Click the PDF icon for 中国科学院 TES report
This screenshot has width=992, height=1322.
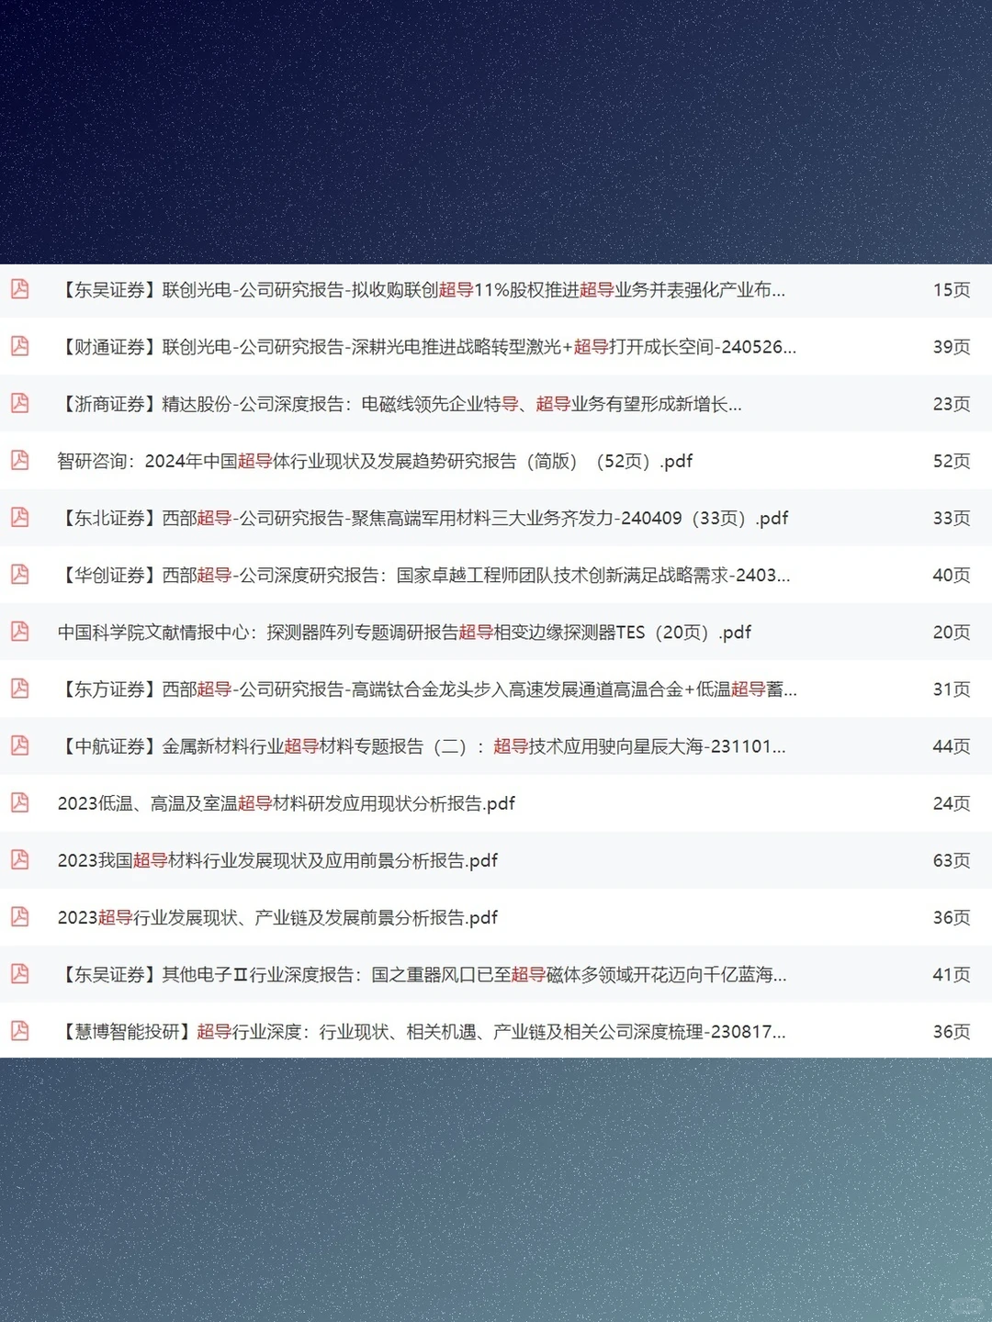(20, 633)
